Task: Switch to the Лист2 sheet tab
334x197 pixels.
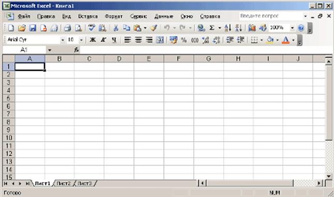Action: pyautogui.click(x=64, y=184)
